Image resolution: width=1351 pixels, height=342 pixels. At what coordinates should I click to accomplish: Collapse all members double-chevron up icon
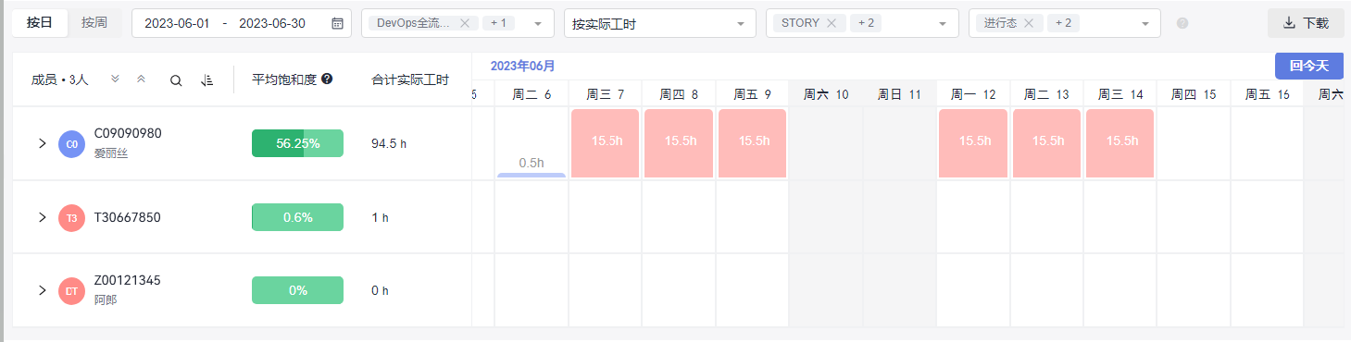pos(141,79)
